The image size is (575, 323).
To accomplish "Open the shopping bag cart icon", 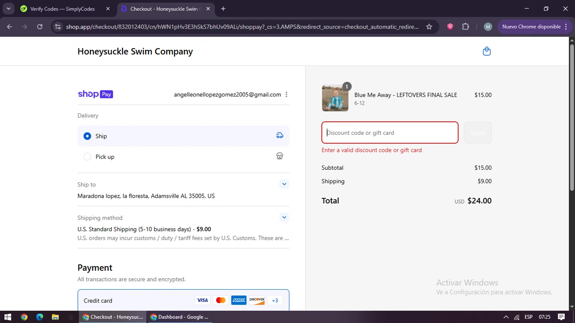I will (486, 51).
